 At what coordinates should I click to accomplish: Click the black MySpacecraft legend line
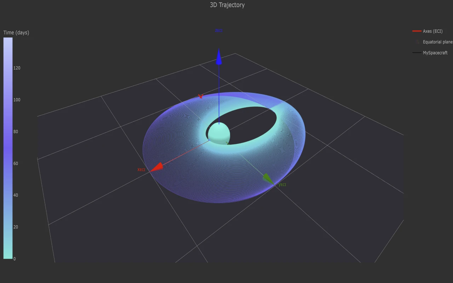pos(417,53)
